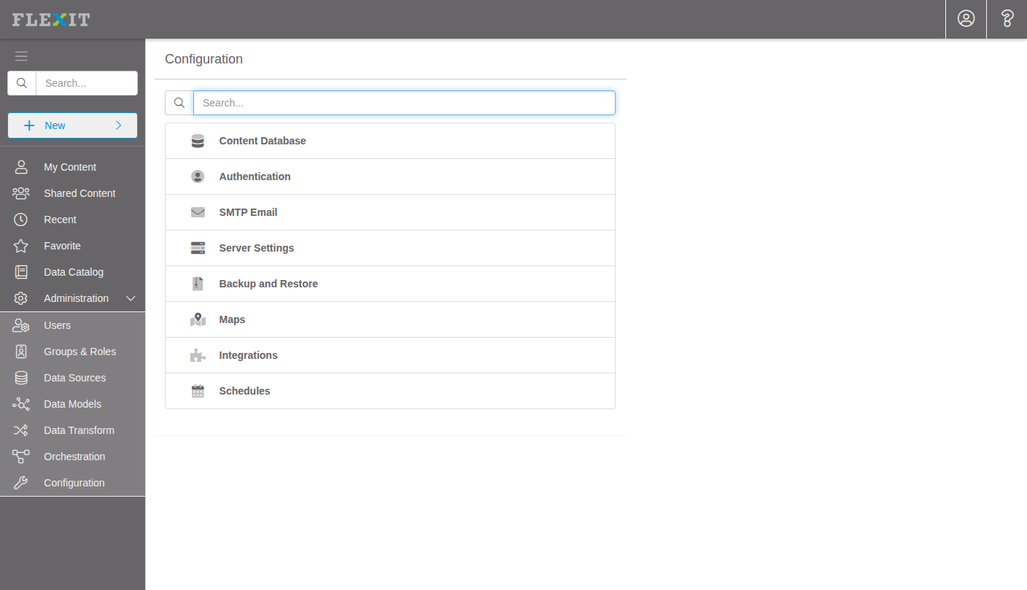Viewport: 1027px width, 590px height.
Task: Open SMTP Email settings
Action: pos(390,212)
